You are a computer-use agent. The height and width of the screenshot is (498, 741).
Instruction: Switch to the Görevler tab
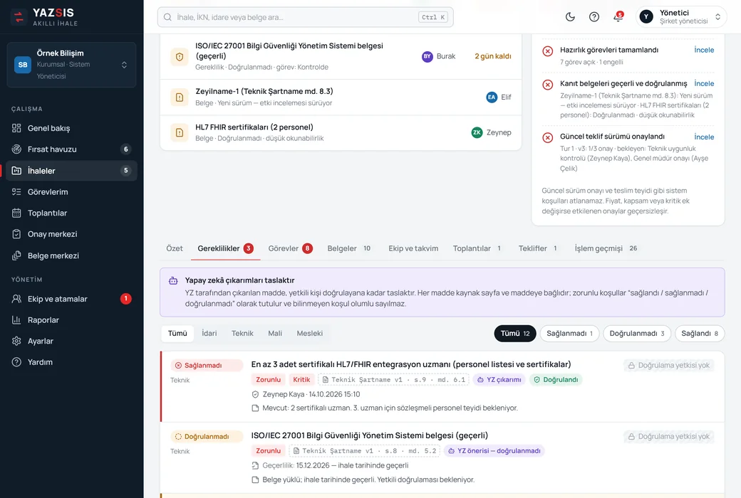point(290,248)
